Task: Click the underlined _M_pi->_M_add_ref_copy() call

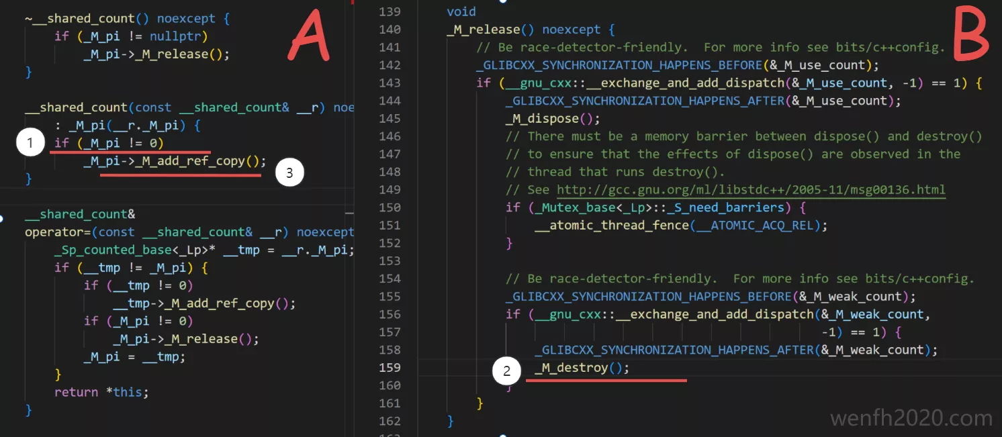Action: coord(175,161)
